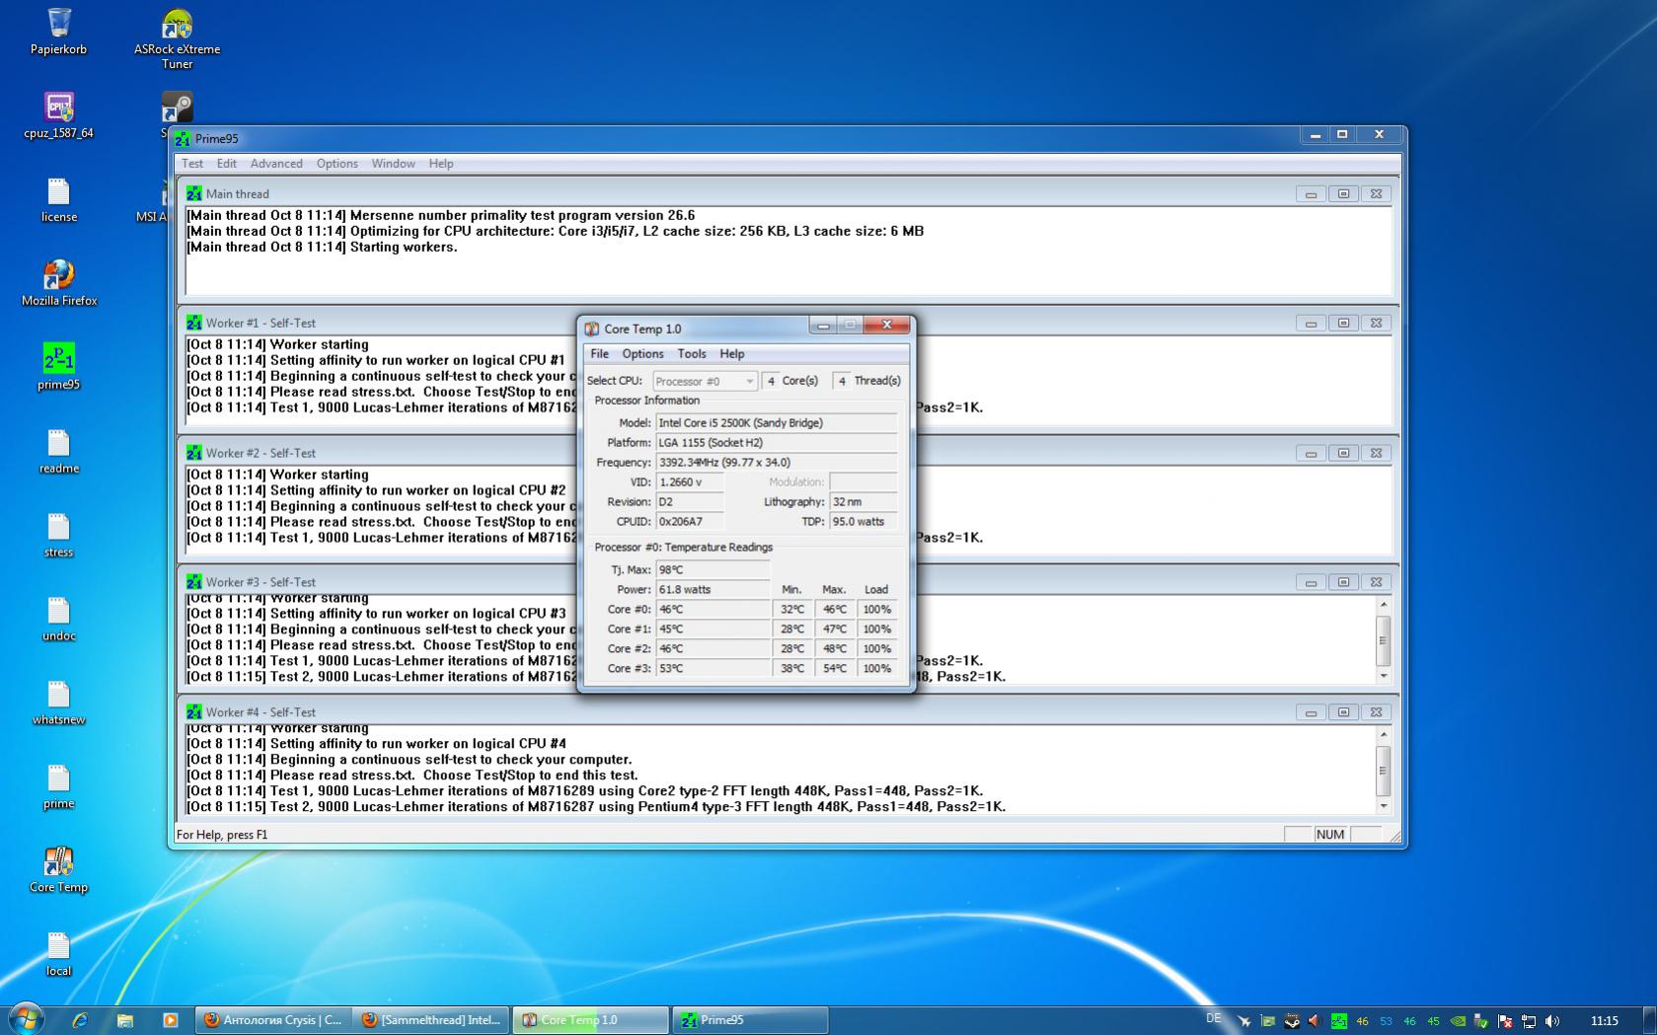Open the Core Temp desktop shortcut
This screenshot has height=1035, width=1657.
(x=58, y=862)
